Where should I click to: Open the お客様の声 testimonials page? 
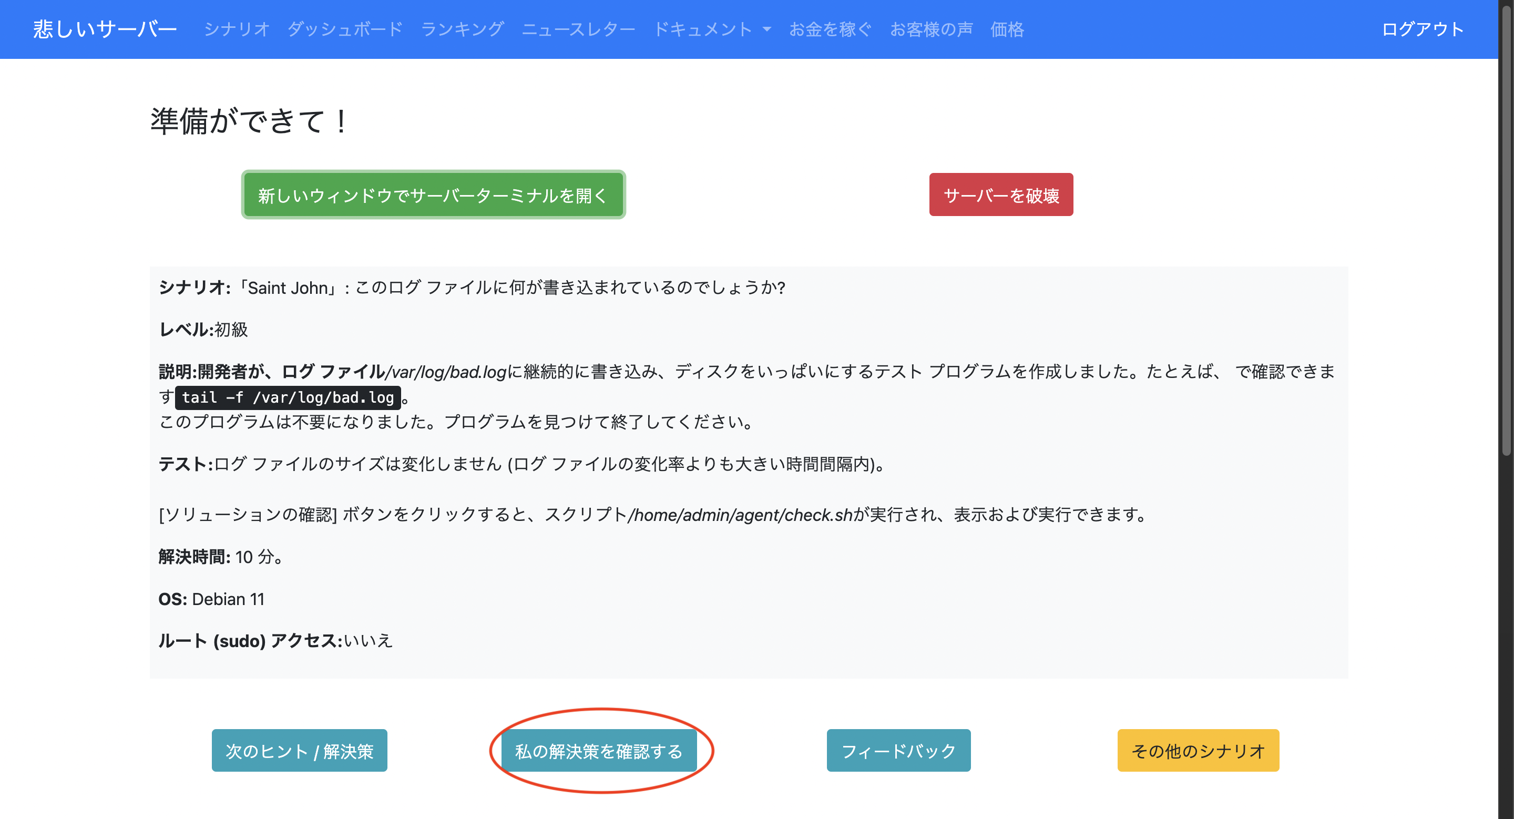coord(932,29)
